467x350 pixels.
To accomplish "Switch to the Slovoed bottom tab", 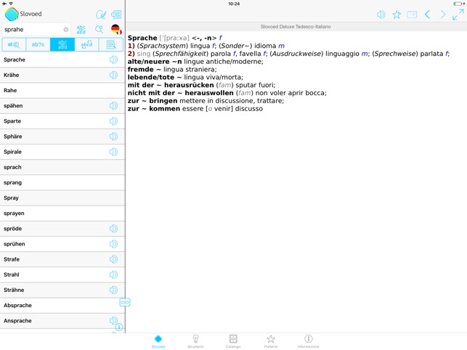I will point(158,341).
